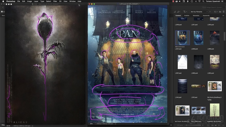Open the View menu

tap(65, 1)
